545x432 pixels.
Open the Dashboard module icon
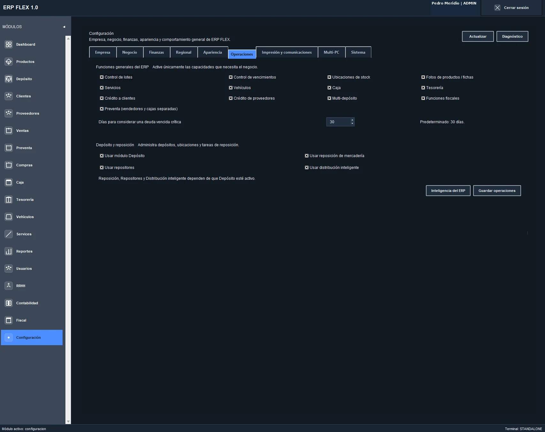point(9,44)
